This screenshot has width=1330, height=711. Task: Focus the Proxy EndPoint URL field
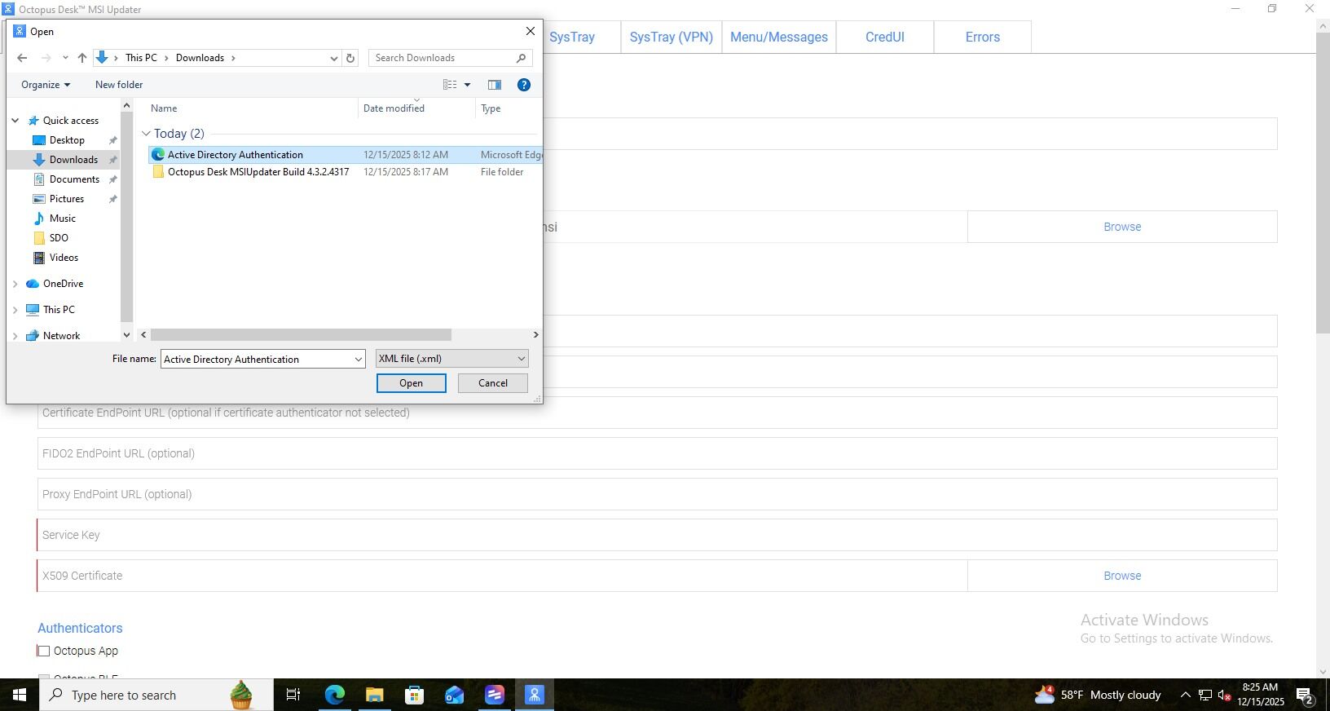657,494
